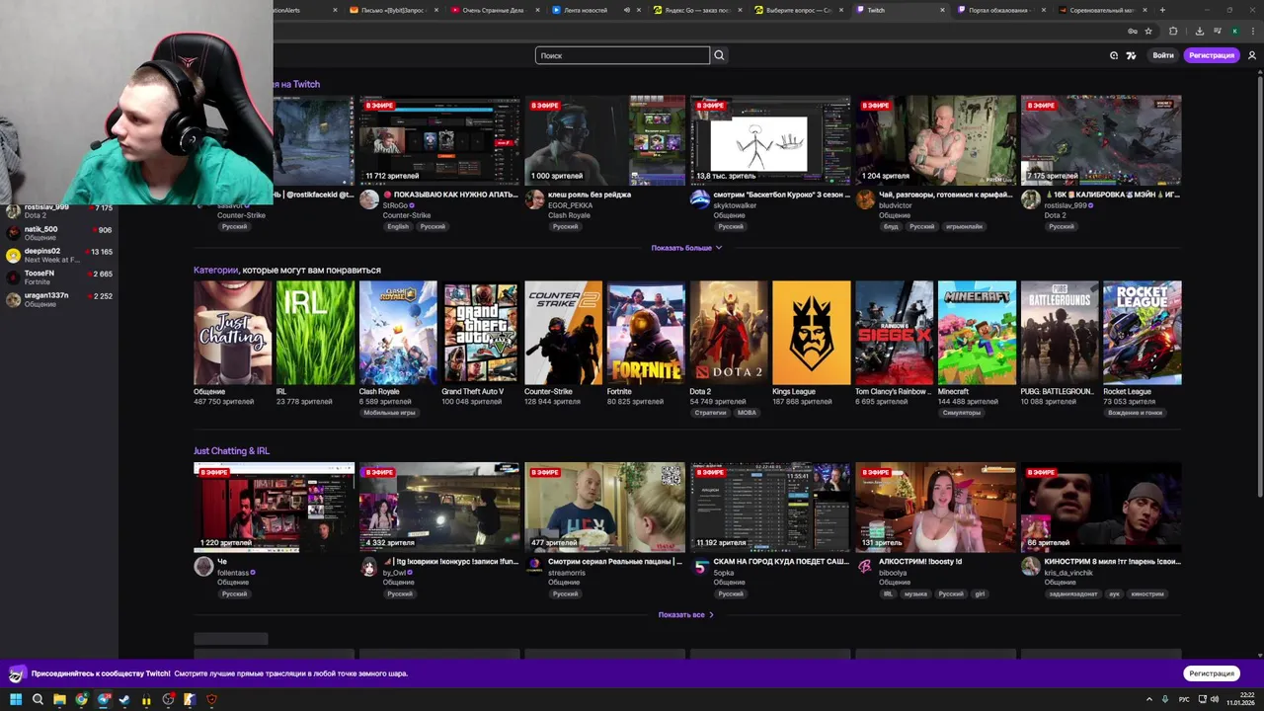Switch to Письмо Bybit browser tab
The width and height of the screenshot is (1264, 711).
tap(392, 10)
